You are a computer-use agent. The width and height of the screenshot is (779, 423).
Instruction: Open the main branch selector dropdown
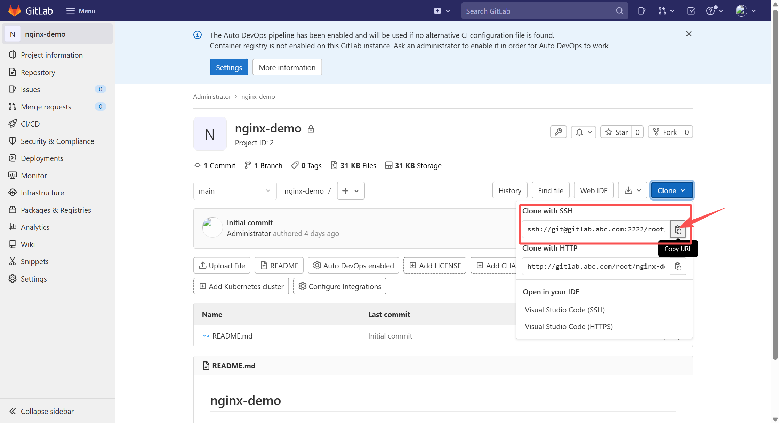pos(235,191)
